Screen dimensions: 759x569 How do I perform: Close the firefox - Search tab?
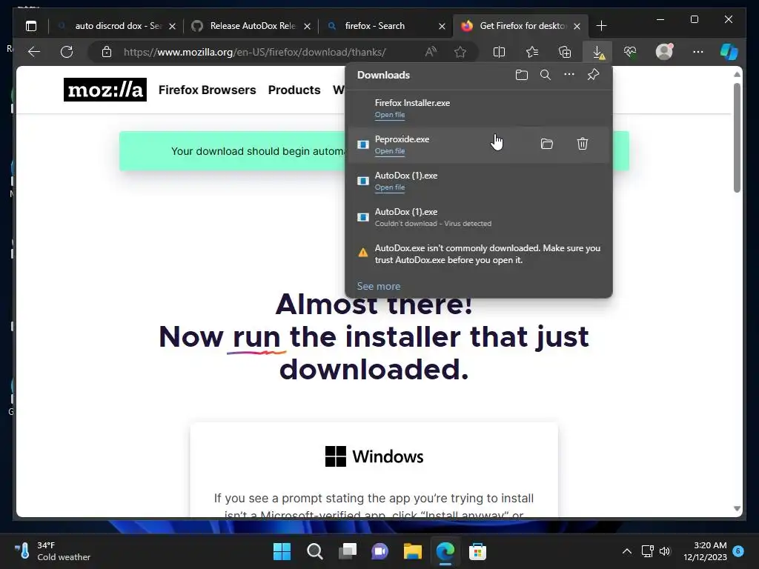(x=442, y=26)
